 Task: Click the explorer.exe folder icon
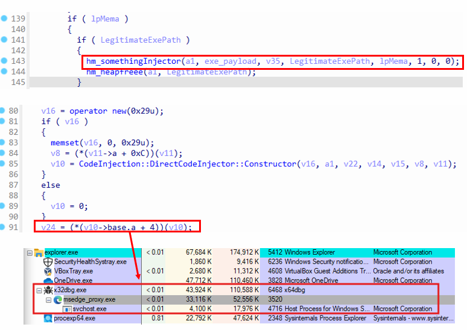(x=39, y=253)
